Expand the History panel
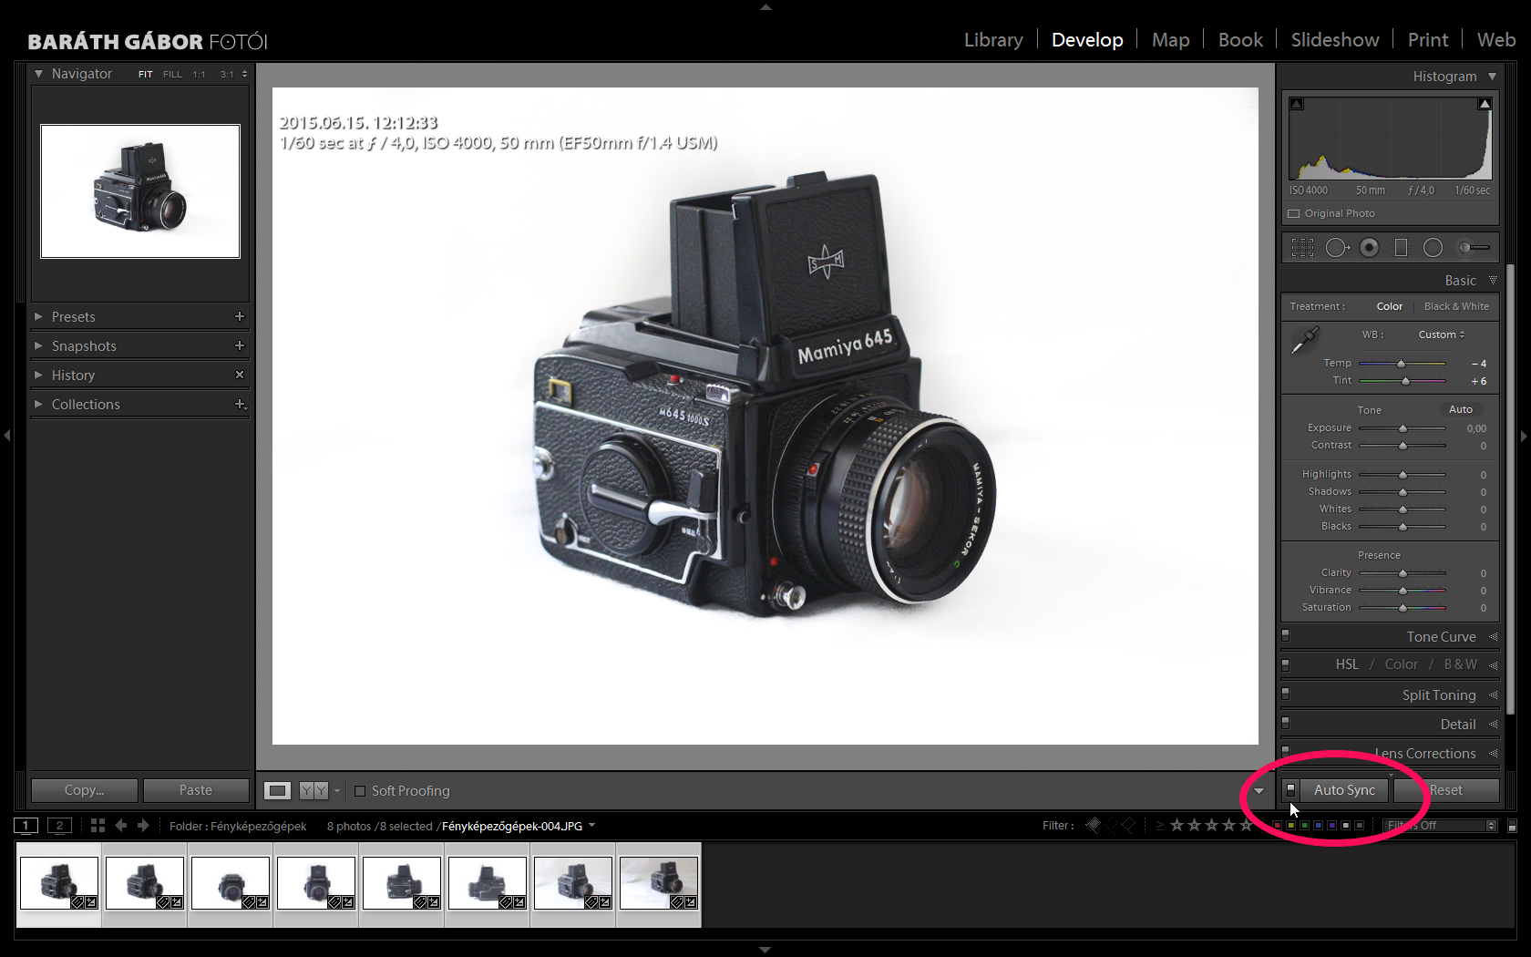The width and height of the screenshot is (1531, 957). (x=38, y=375)
